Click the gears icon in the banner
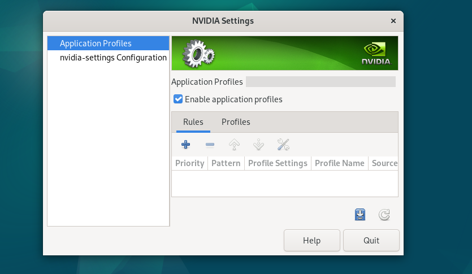 point(198,54)
